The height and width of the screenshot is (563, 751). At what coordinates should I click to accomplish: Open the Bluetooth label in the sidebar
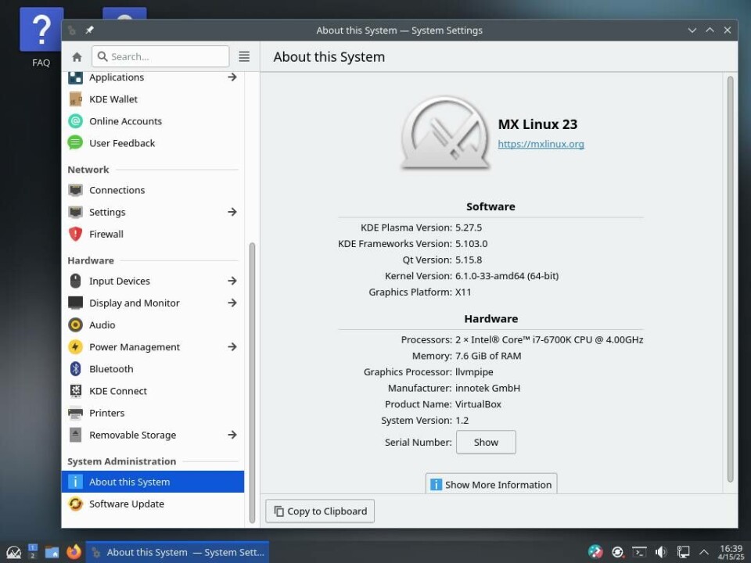click(111, 369)
